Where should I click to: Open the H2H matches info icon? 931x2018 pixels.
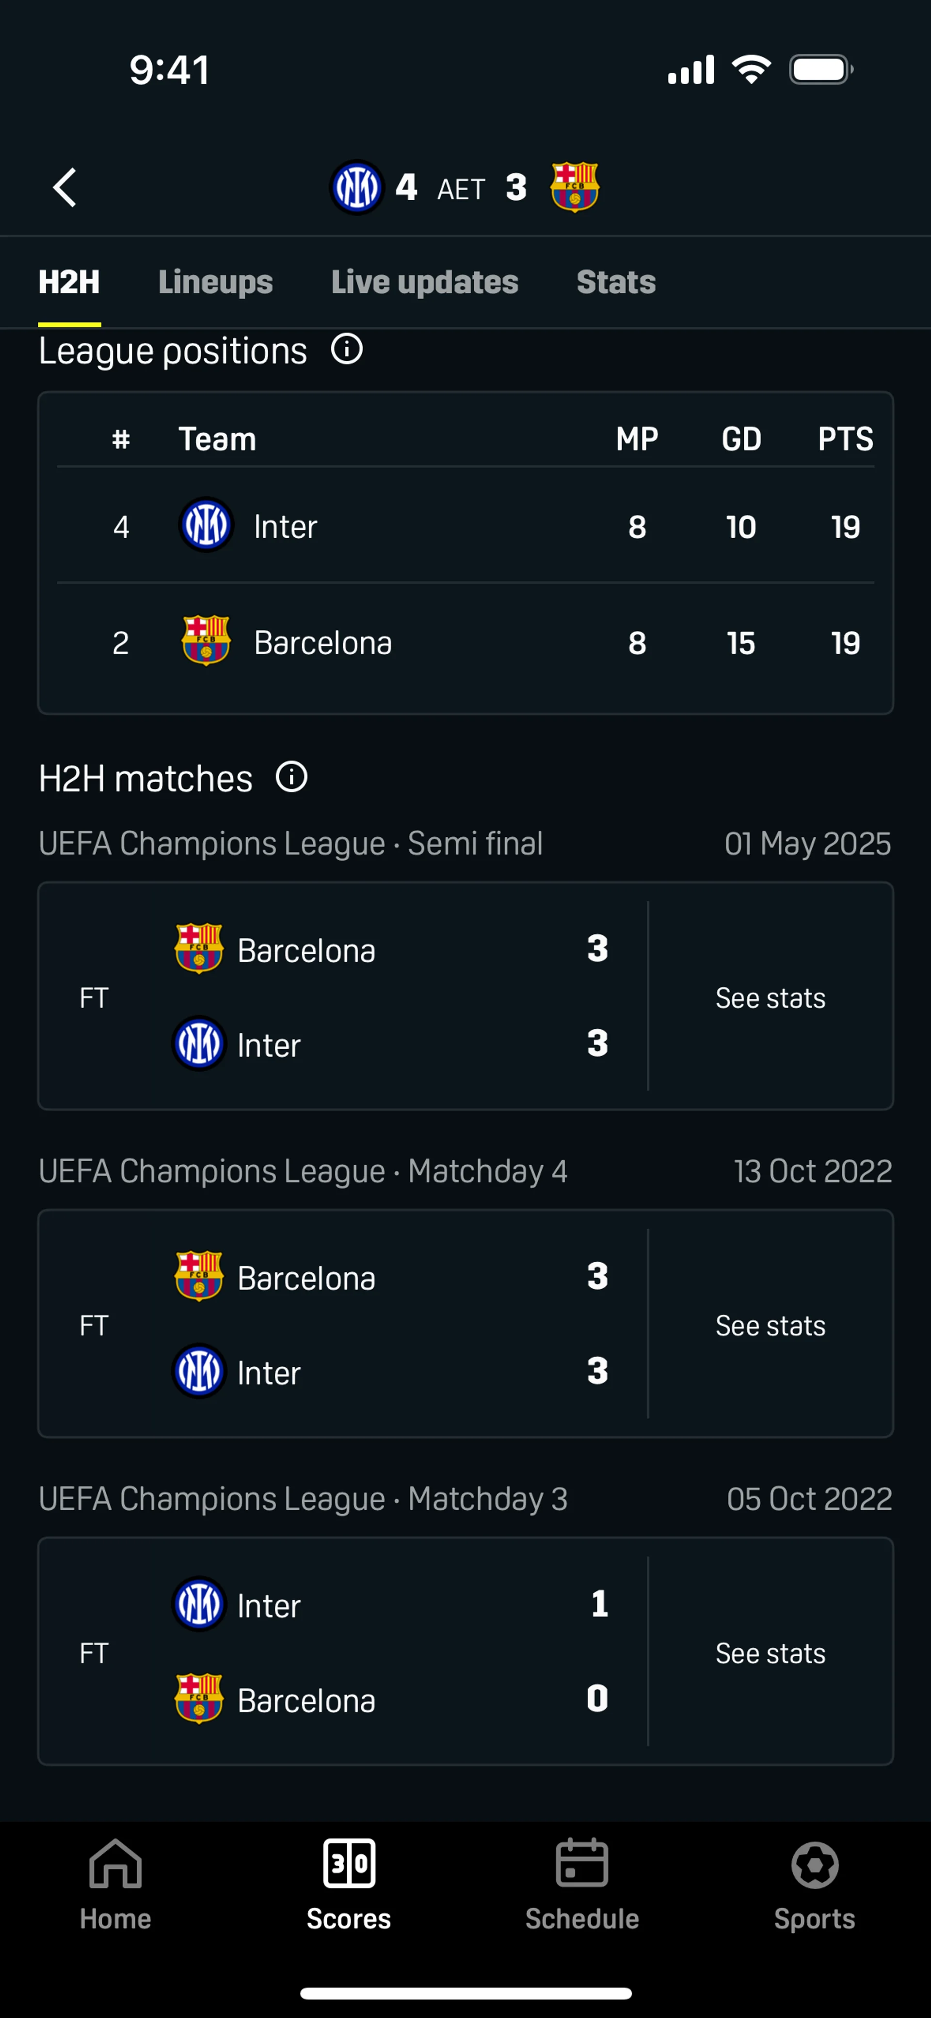291,778
